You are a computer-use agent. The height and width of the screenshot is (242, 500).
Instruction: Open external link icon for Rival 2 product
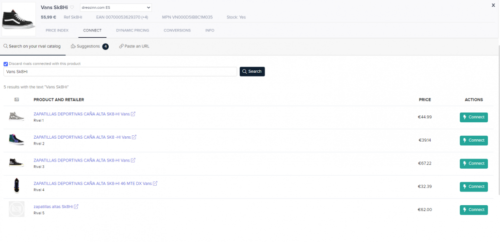134,137
